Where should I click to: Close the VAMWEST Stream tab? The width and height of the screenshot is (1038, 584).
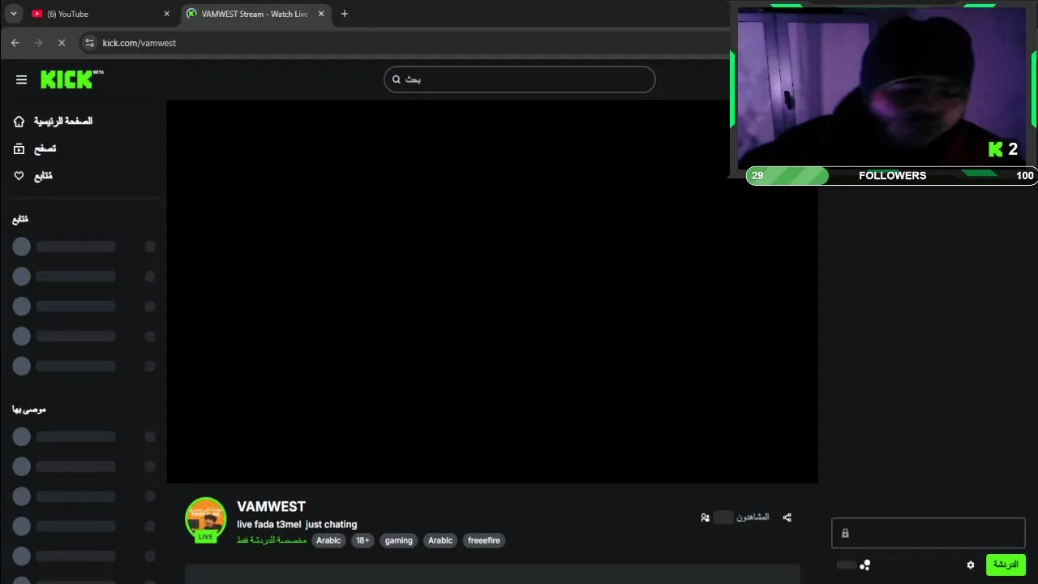tap(322, 14)
